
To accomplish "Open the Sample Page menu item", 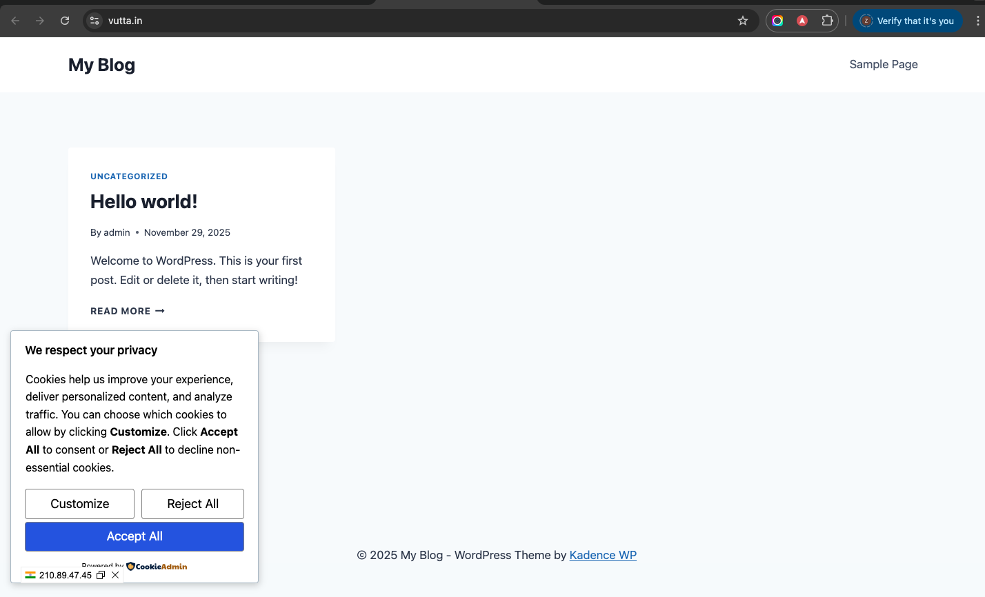I will 883,64.
